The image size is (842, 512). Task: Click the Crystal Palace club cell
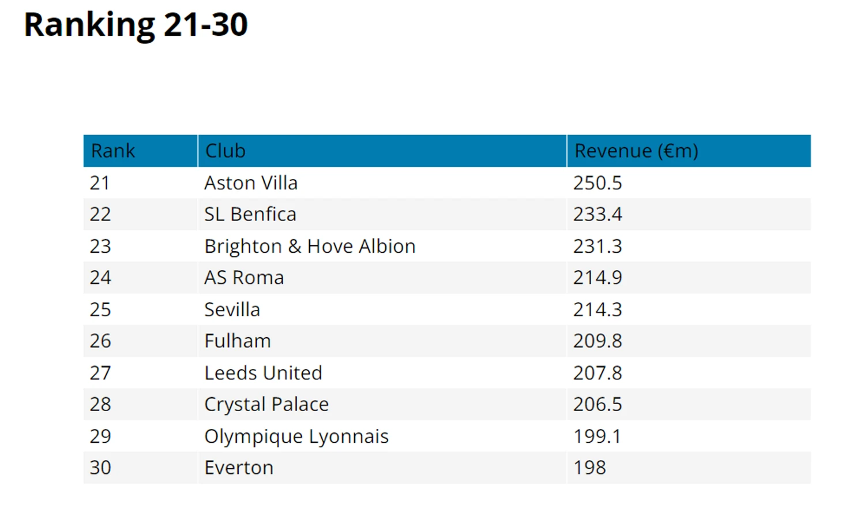[x=382, y=404]
